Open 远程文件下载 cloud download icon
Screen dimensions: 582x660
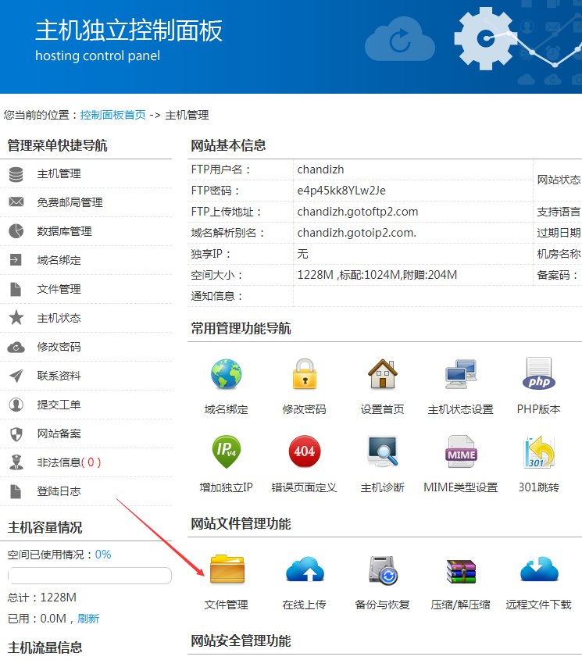tap(539, 570)
